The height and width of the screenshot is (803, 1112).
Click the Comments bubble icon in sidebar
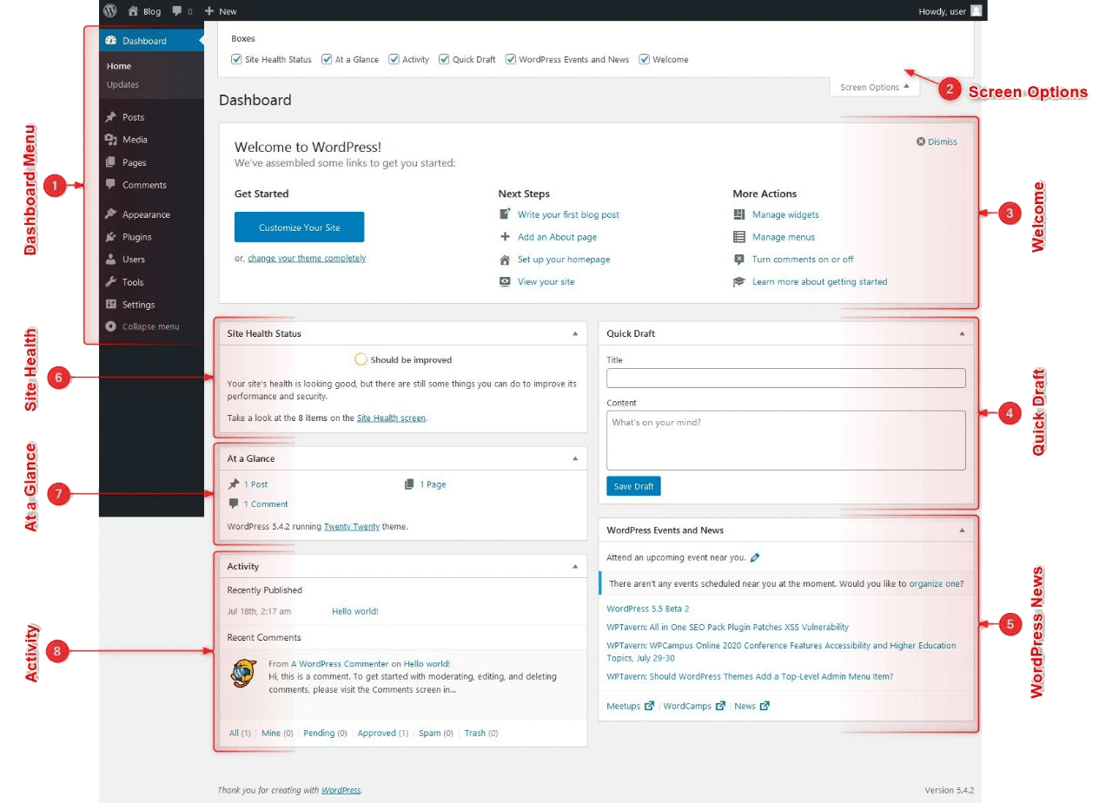point(110,185)
